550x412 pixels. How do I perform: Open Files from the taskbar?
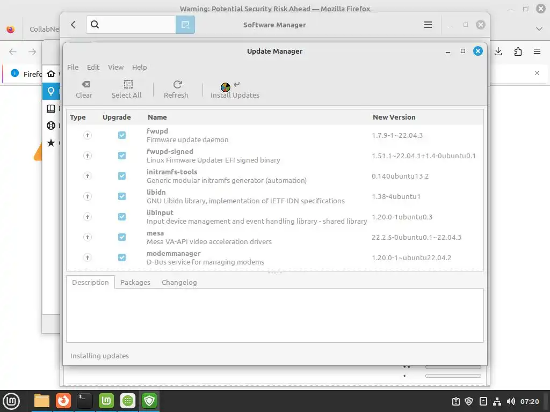(x=42, y=401)
